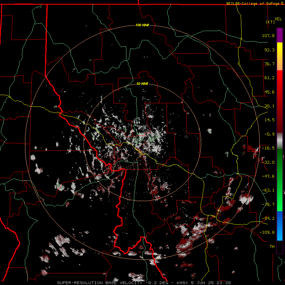Click the -16.5 velocity scale value
Image resolution: width=285 pixels, height=285 pixels.
[268, 148]
